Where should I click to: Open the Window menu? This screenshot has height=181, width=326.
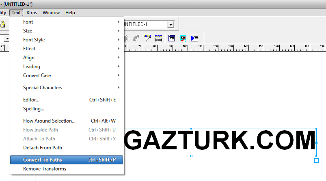(51, 13)
